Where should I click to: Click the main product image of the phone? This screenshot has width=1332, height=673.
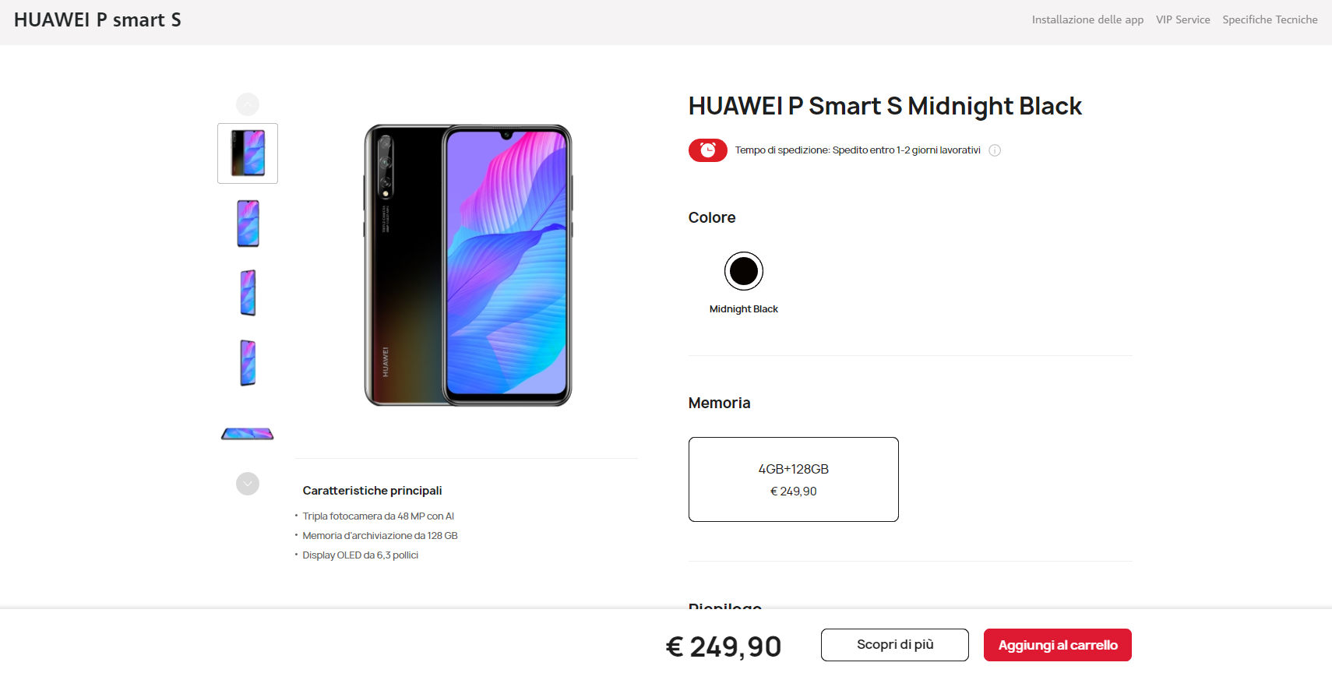click(468, 266)
